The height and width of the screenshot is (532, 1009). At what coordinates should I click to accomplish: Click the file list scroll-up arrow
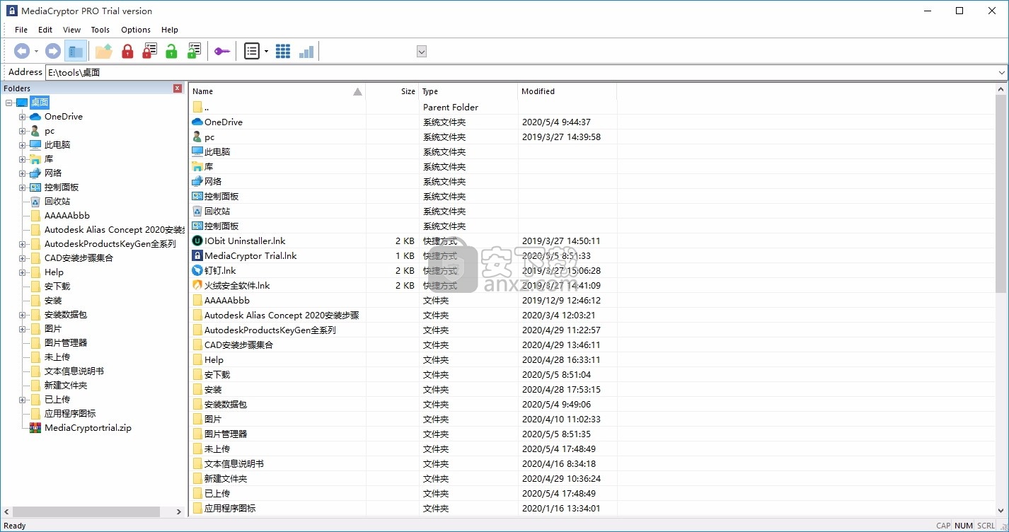tap(1001, 89)
